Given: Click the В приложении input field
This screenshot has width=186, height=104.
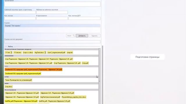Looking at the screenshot, I should click(52, 18).
